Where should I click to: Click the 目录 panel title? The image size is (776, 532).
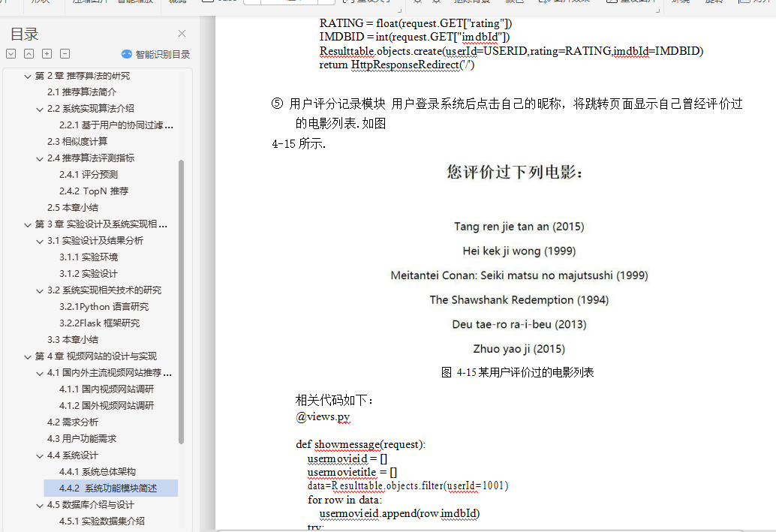point(24,35)
